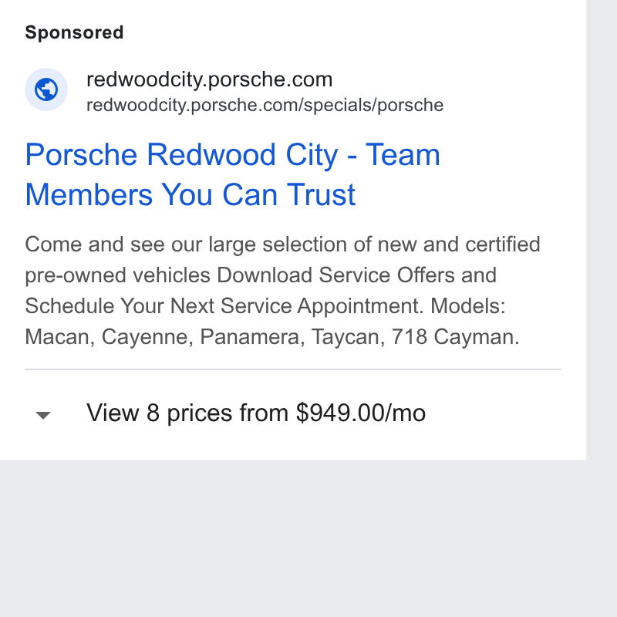Click the redwoodcity.porsche.com site name
The width and height of the screenshot is (617, 617).
click(209, 79)
